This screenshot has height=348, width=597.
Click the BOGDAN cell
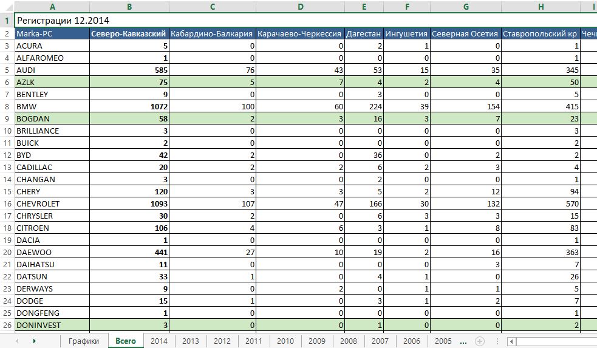pos(52,119)
